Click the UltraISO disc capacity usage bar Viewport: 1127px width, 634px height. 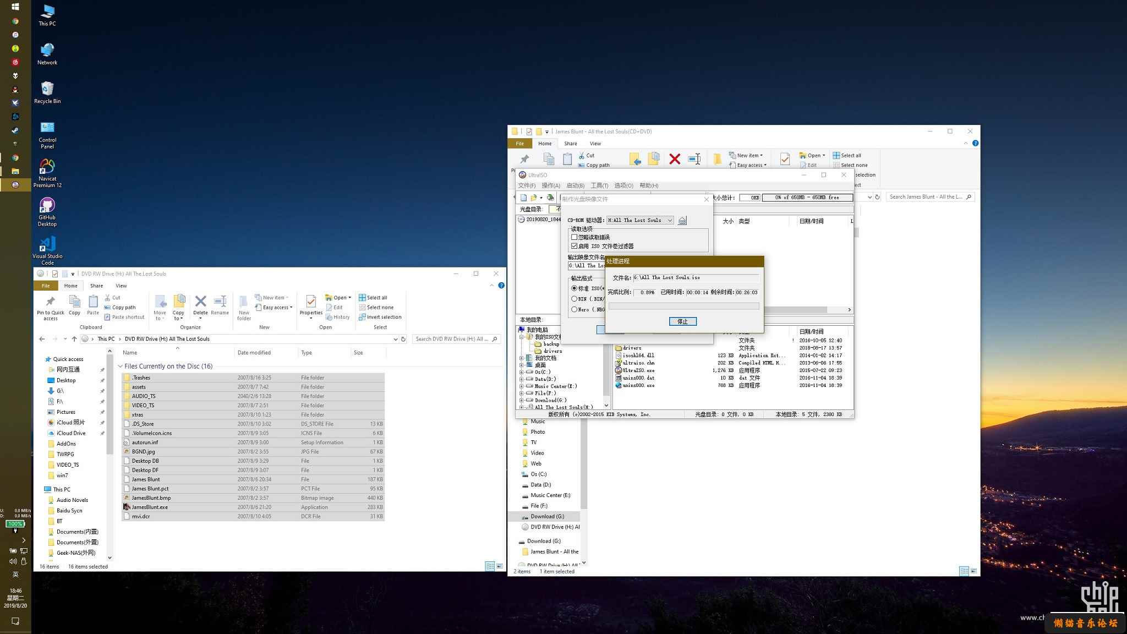(x=807, y=198)
